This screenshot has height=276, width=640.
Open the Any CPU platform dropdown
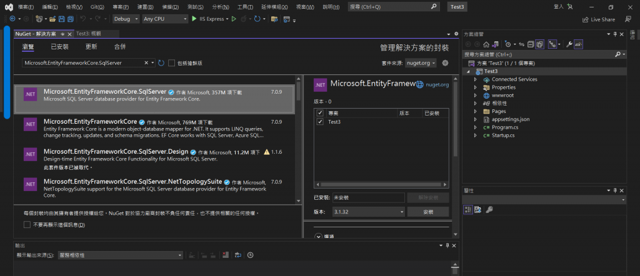tap(165, 19)
